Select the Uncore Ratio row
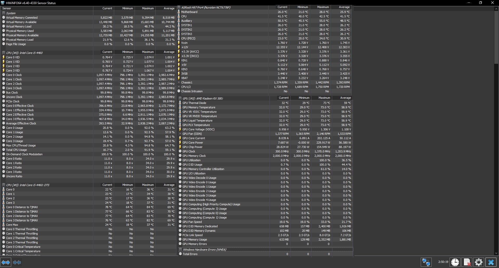 click(88, 176)
